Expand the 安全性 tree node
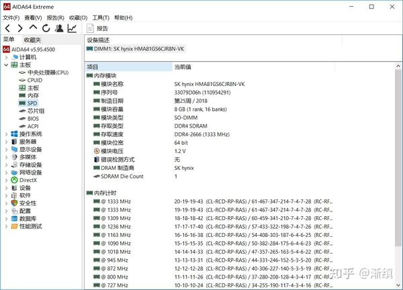 pyautogui.click(x=6, y=203)
